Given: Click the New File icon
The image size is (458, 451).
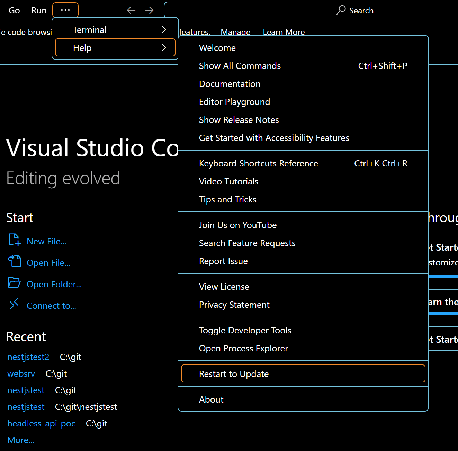Looking at the screenshot, I should [x=14, y=240].
